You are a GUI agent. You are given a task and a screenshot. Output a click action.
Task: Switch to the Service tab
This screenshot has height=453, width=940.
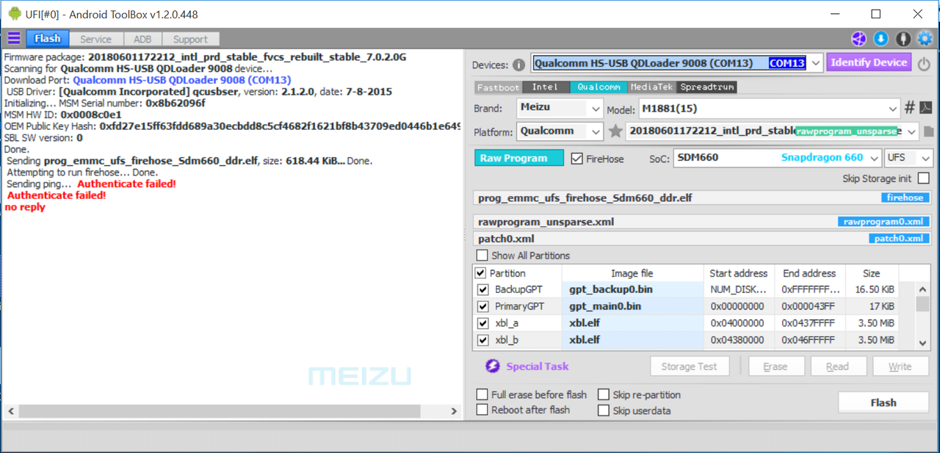pyautogui.click(x=96, y=39)
